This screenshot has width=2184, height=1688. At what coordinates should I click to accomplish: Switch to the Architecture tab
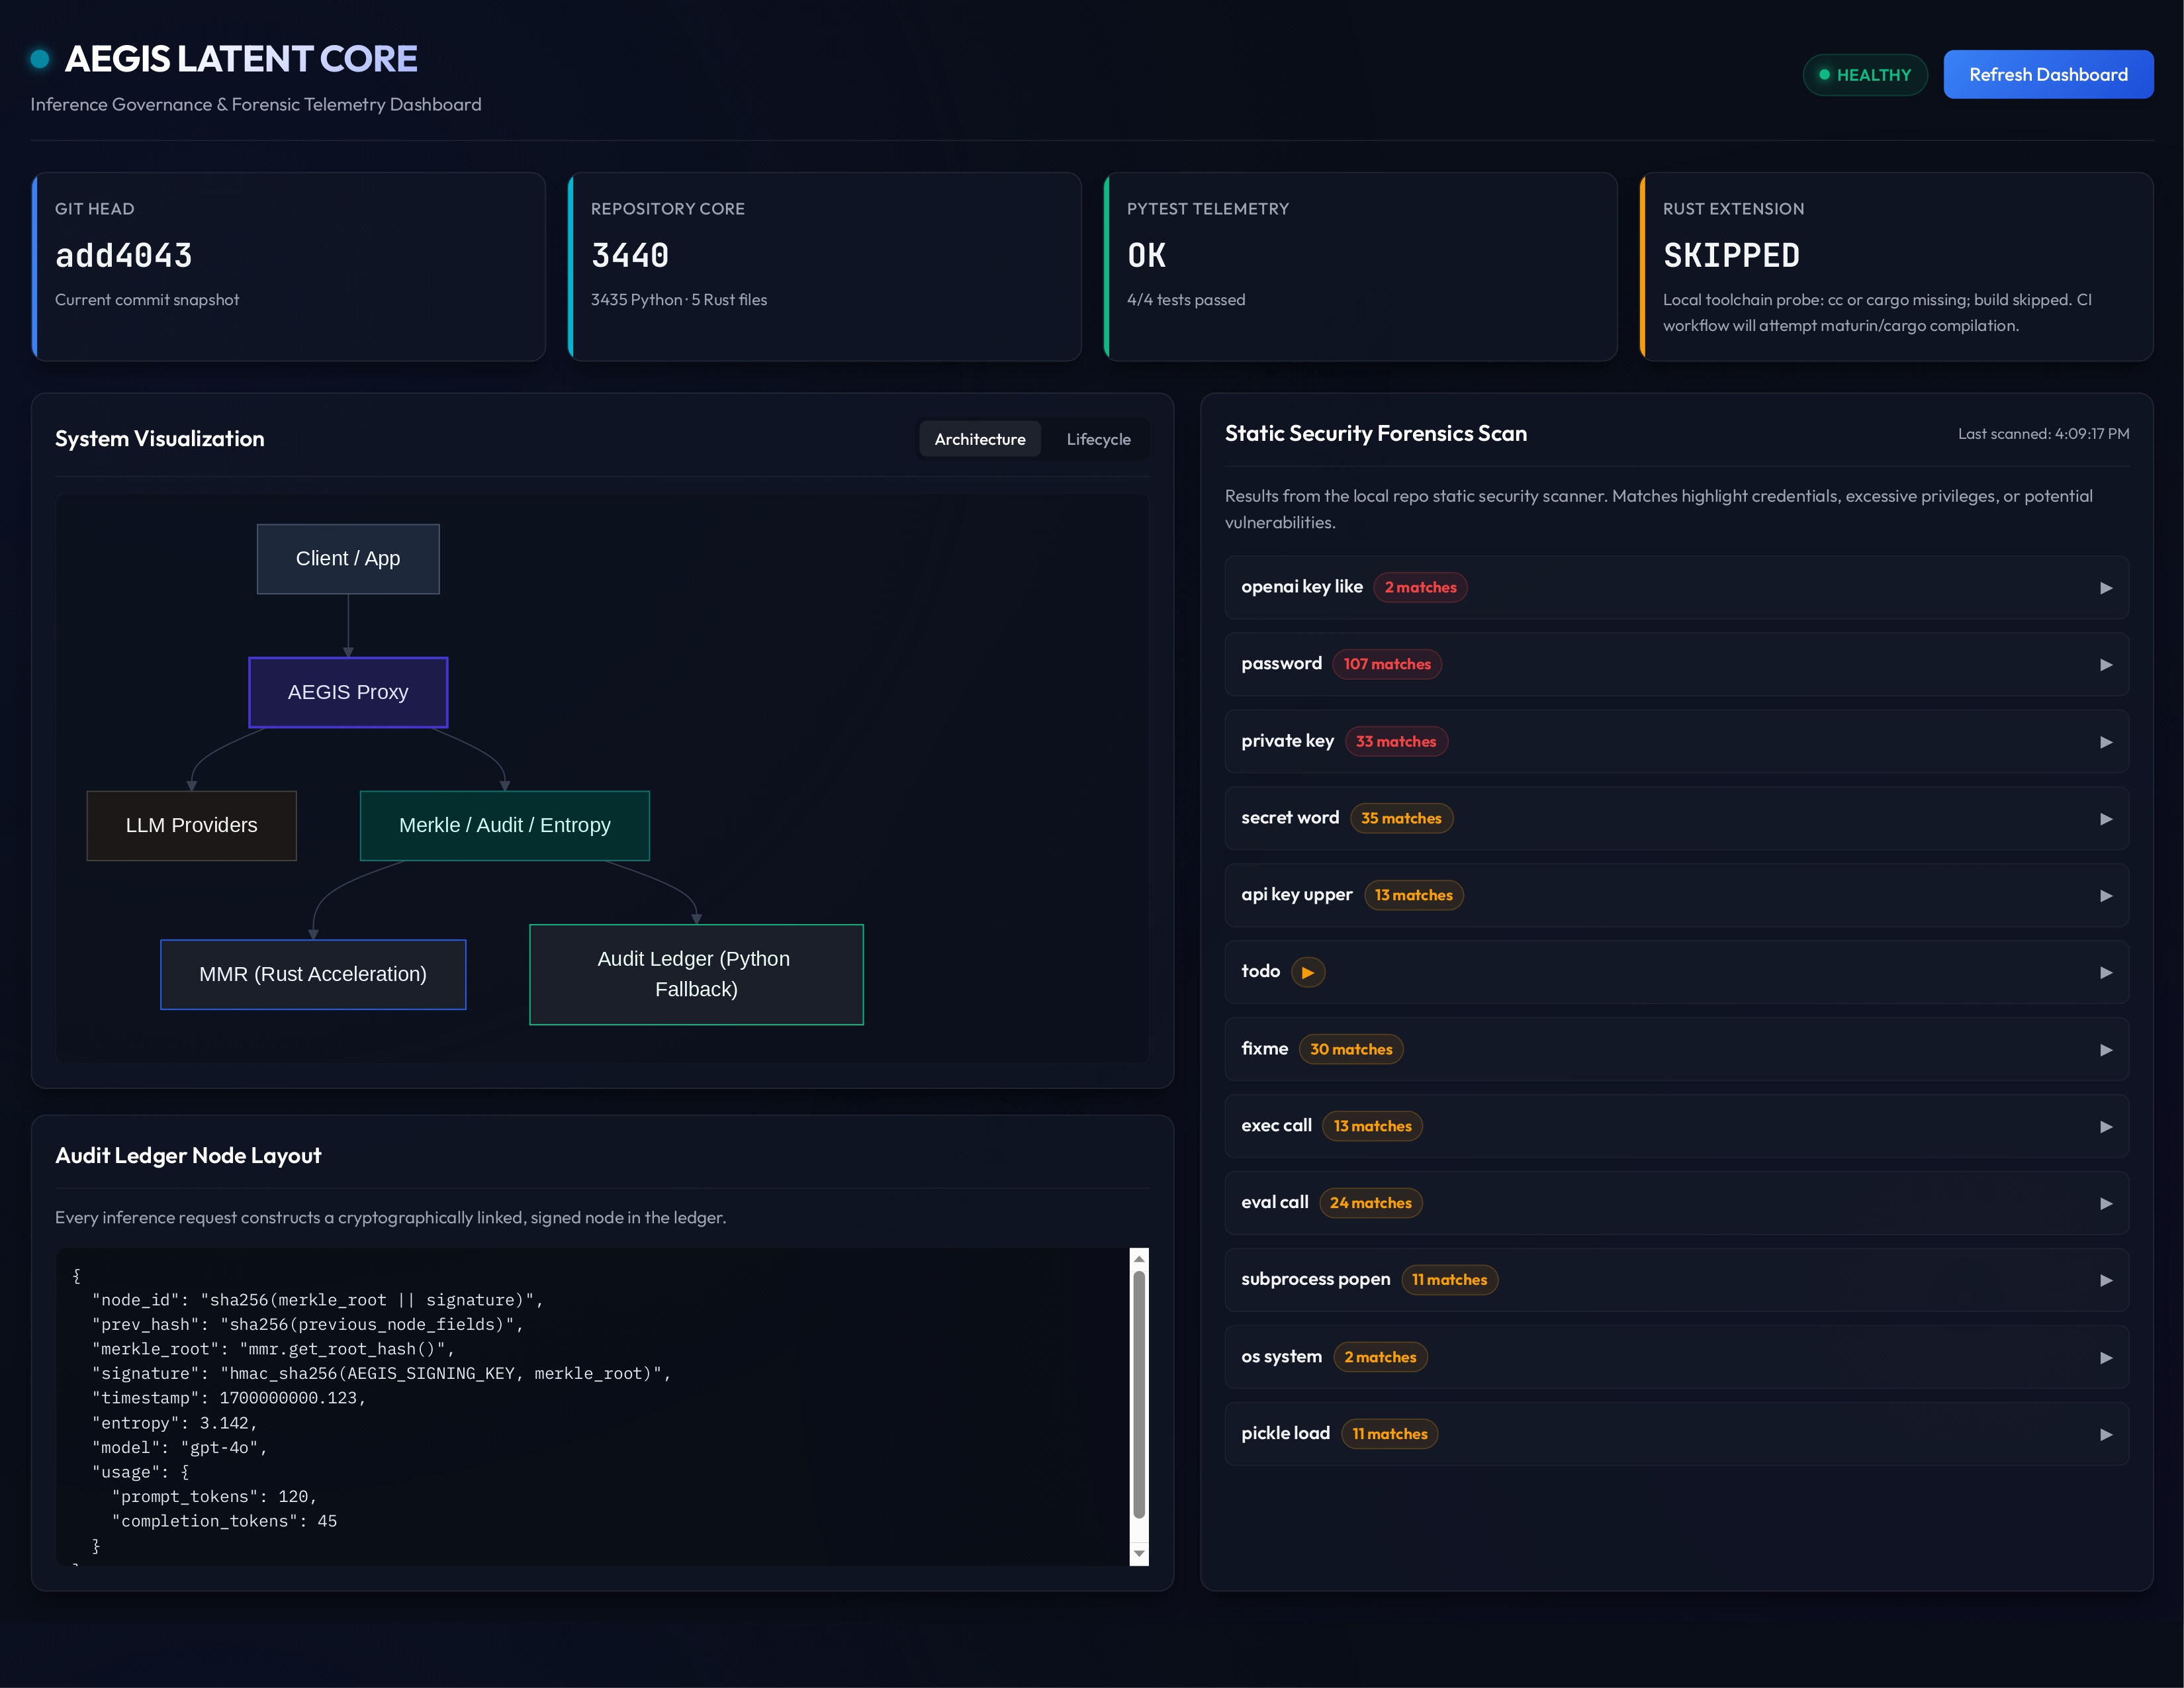point(980,439)
